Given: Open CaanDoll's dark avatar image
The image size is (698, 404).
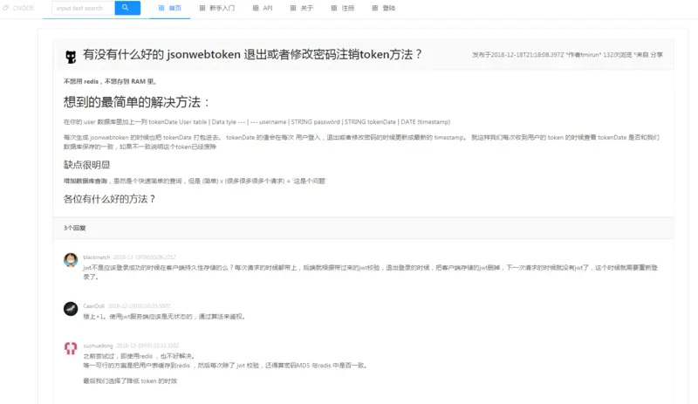Looking at the screenshot, I should pyautogui.click(x=71, y=309).
